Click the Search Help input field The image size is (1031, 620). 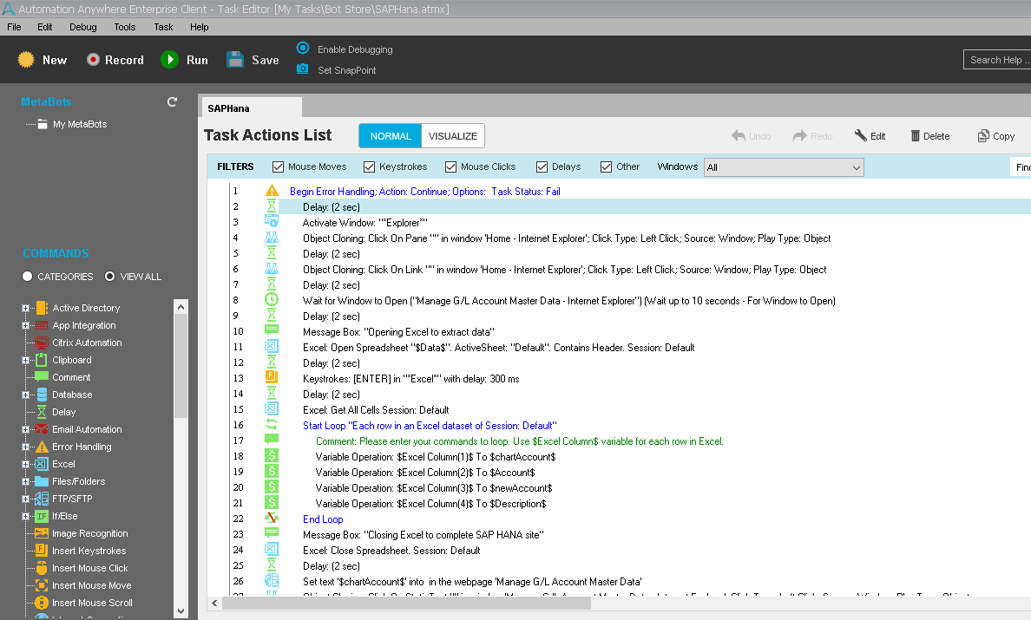click(996, 60)
